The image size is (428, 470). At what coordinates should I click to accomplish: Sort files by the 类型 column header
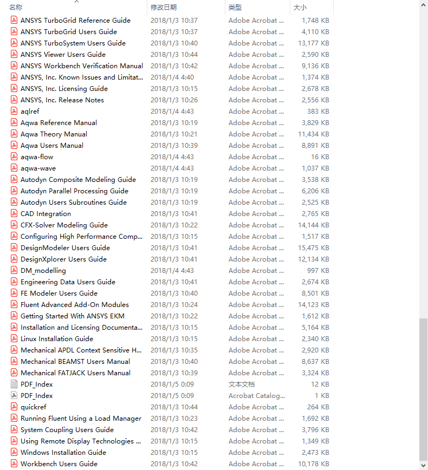235,8
